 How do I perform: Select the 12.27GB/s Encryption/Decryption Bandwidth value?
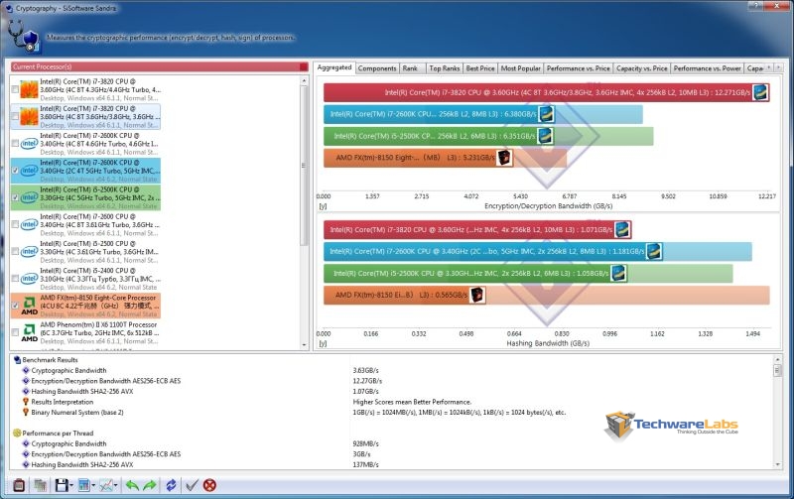coord(367,381)
